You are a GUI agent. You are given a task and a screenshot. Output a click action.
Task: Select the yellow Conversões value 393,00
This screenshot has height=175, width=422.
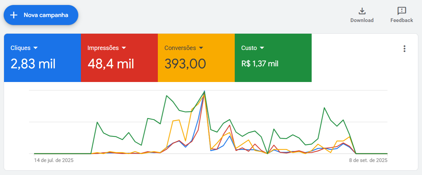(185, 64)
